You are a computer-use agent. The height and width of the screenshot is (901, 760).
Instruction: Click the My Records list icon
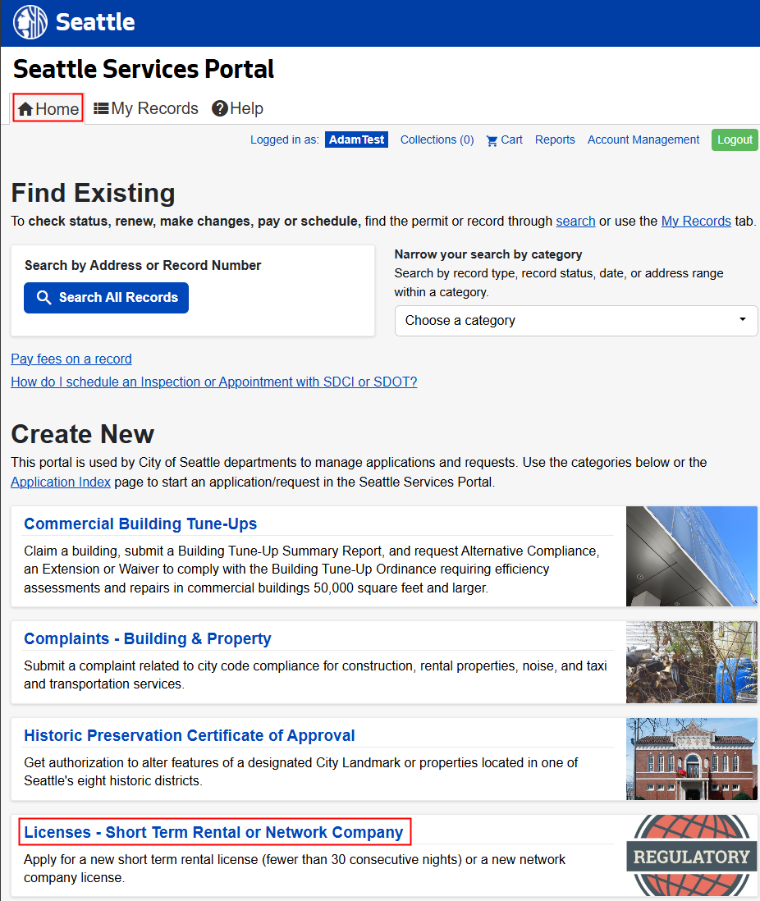click(99, 107)
